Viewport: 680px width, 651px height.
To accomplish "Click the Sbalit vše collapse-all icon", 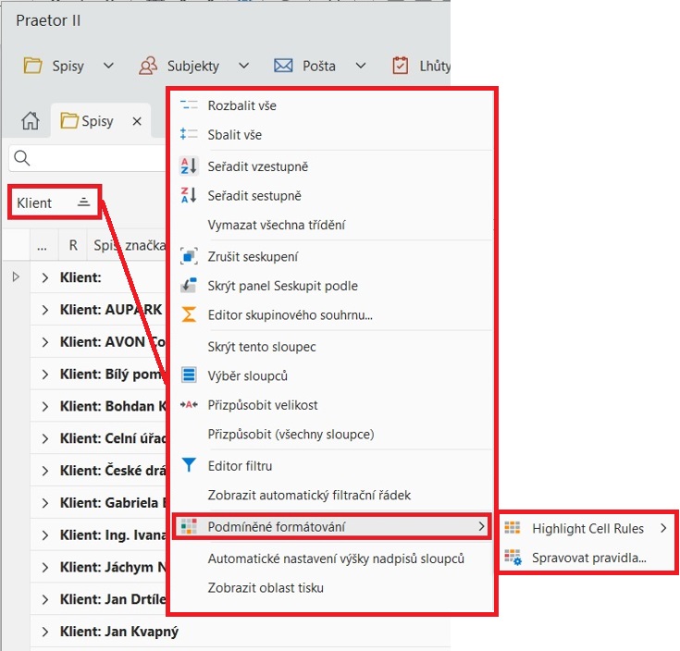I will (x=189, y=135).
